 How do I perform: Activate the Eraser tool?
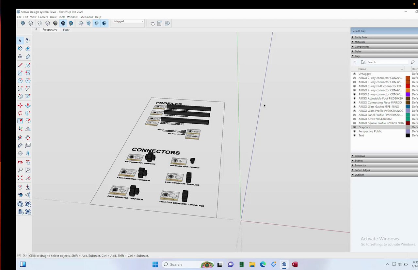(x=28, y=48)
